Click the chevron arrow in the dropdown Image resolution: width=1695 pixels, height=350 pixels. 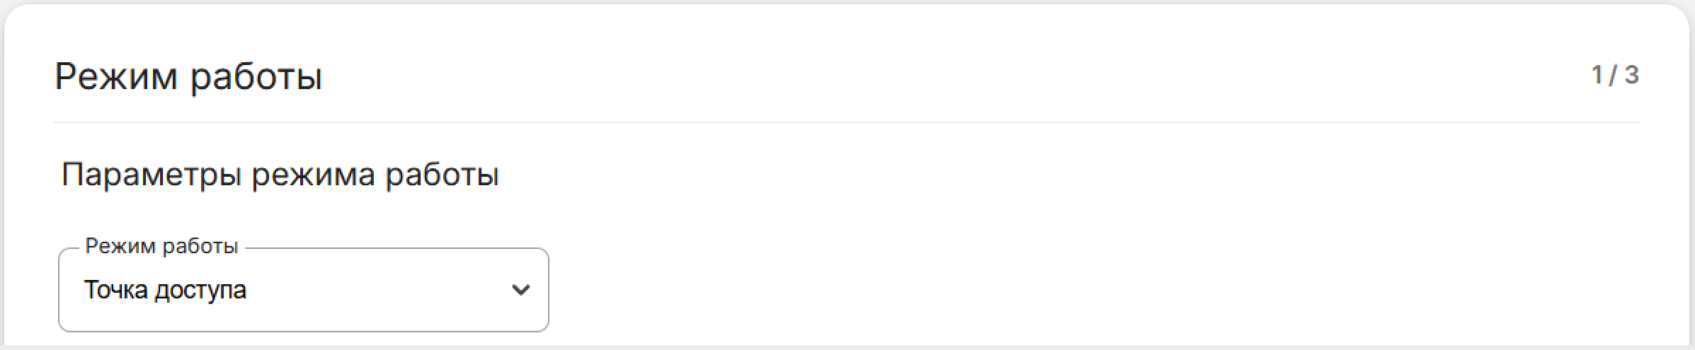pos(520,290)
